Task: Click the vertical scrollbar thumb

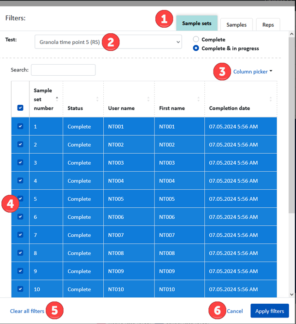Action: tap(292, 125)
